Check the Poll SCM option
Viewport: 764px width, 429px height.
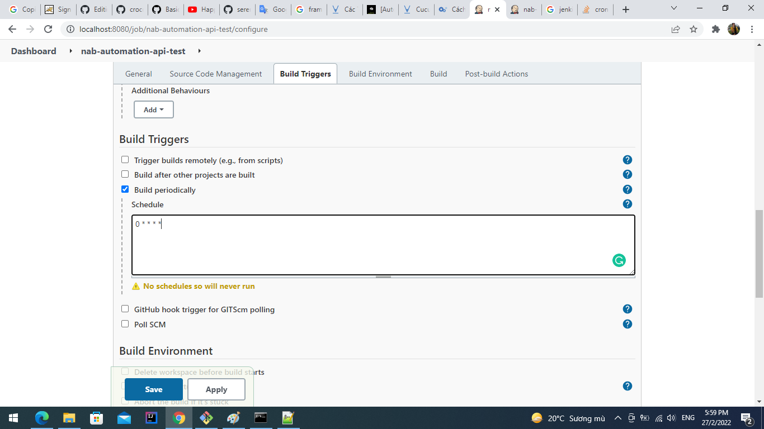125,324
